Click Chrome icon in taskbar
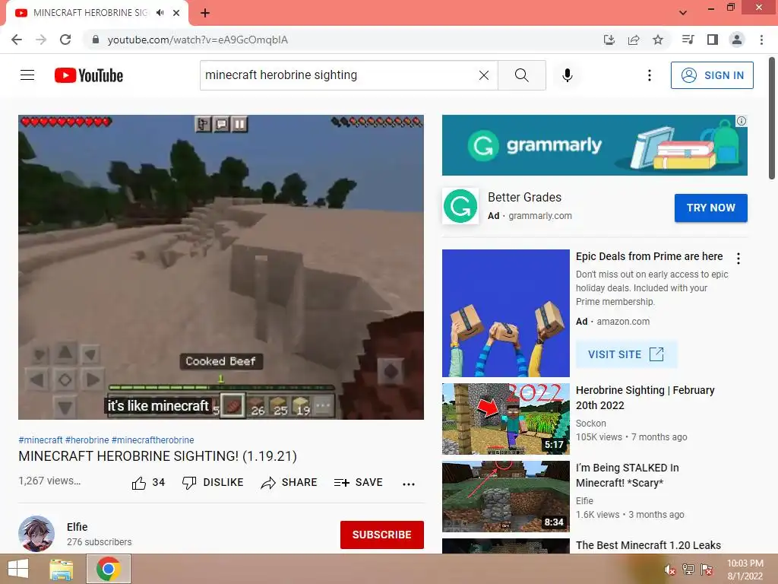778x584 pixels. (x=109, y=569)
